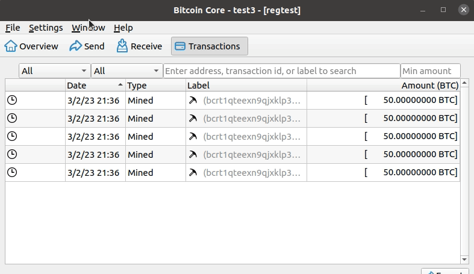Click the fourth row's mining pickaxe icon
Image resolution: width=474 pixels, height=274 pixels.
193,154
